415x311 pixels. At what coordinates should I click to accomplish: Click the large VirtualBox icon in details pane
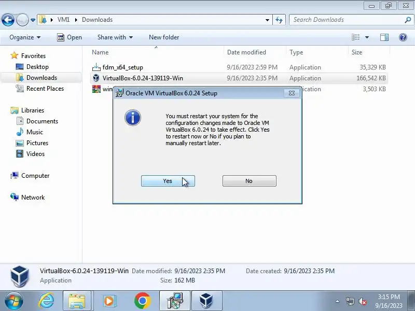pos(20,276)
